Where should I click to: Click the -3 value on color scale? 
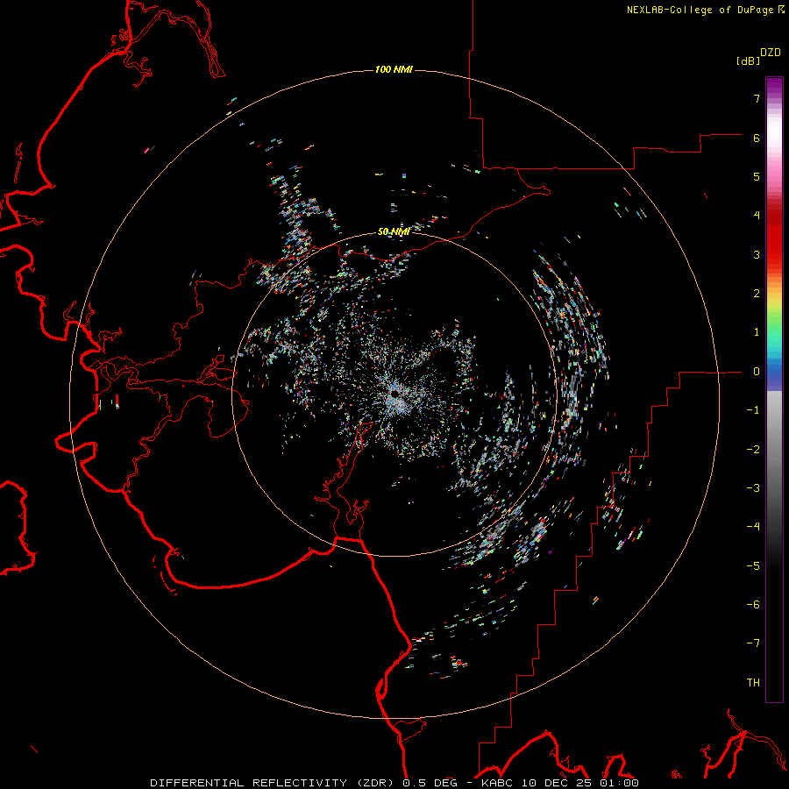pyautogui.click(x=753, y=488)
